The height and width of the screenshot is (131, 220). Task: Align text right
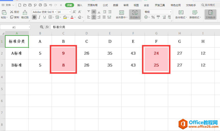(99, 17)
